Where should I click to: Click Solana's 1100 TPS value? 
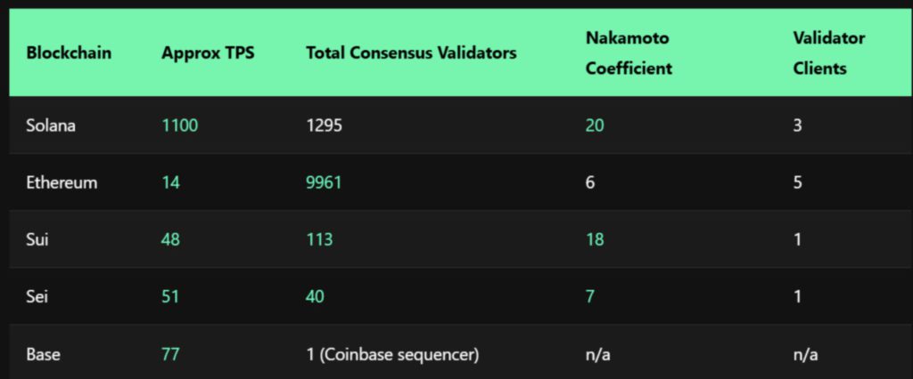click(x=180, y=125)
